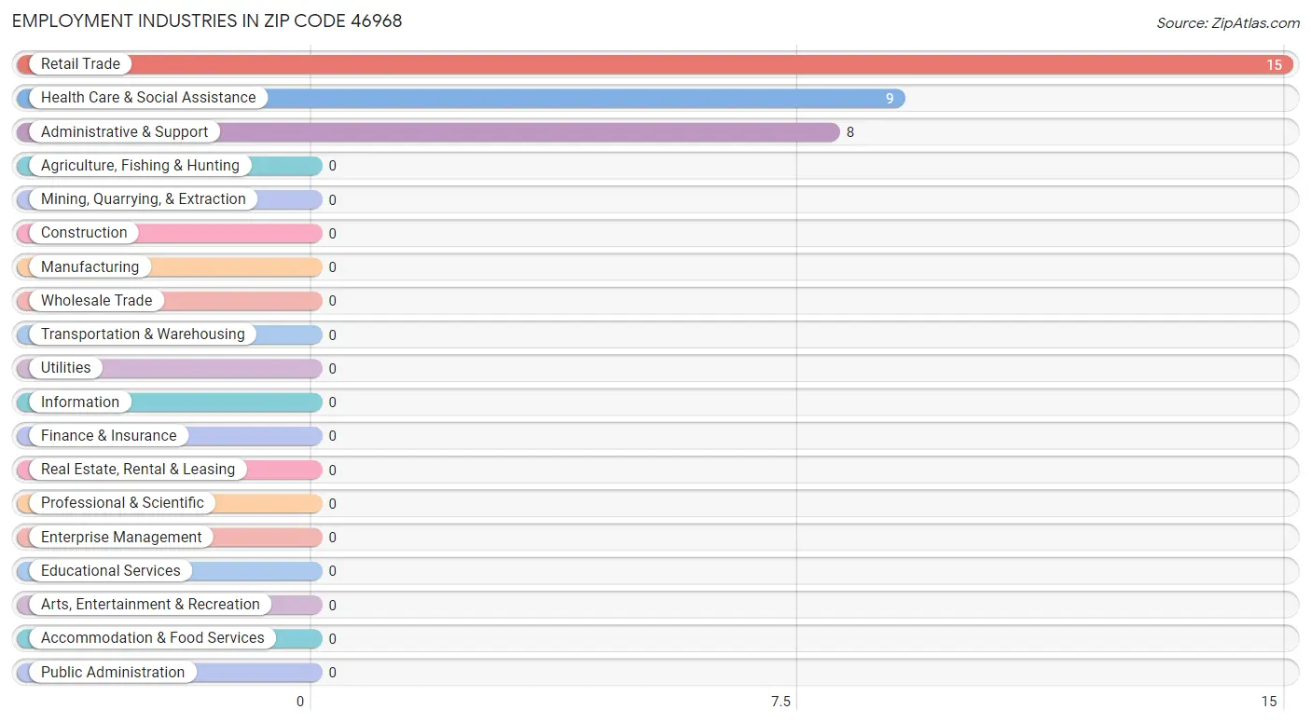Click the Public Administration label
This screenshot has width=1311, height=723.
[x=113, y=673]
